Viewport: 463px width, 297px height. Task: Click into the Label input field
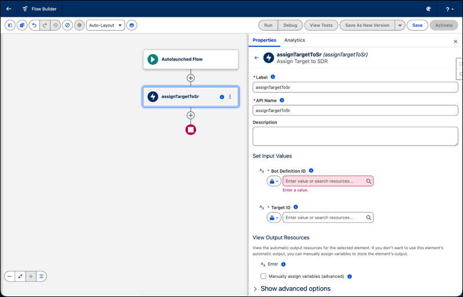pyautogui.click(x=355, y=87)
